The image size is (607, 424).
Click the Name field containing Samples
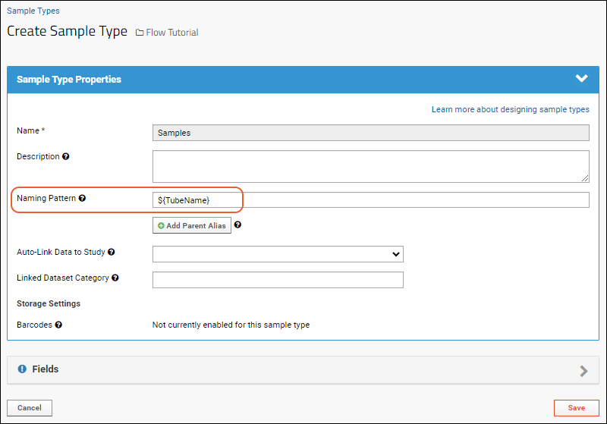pos(371,133)
